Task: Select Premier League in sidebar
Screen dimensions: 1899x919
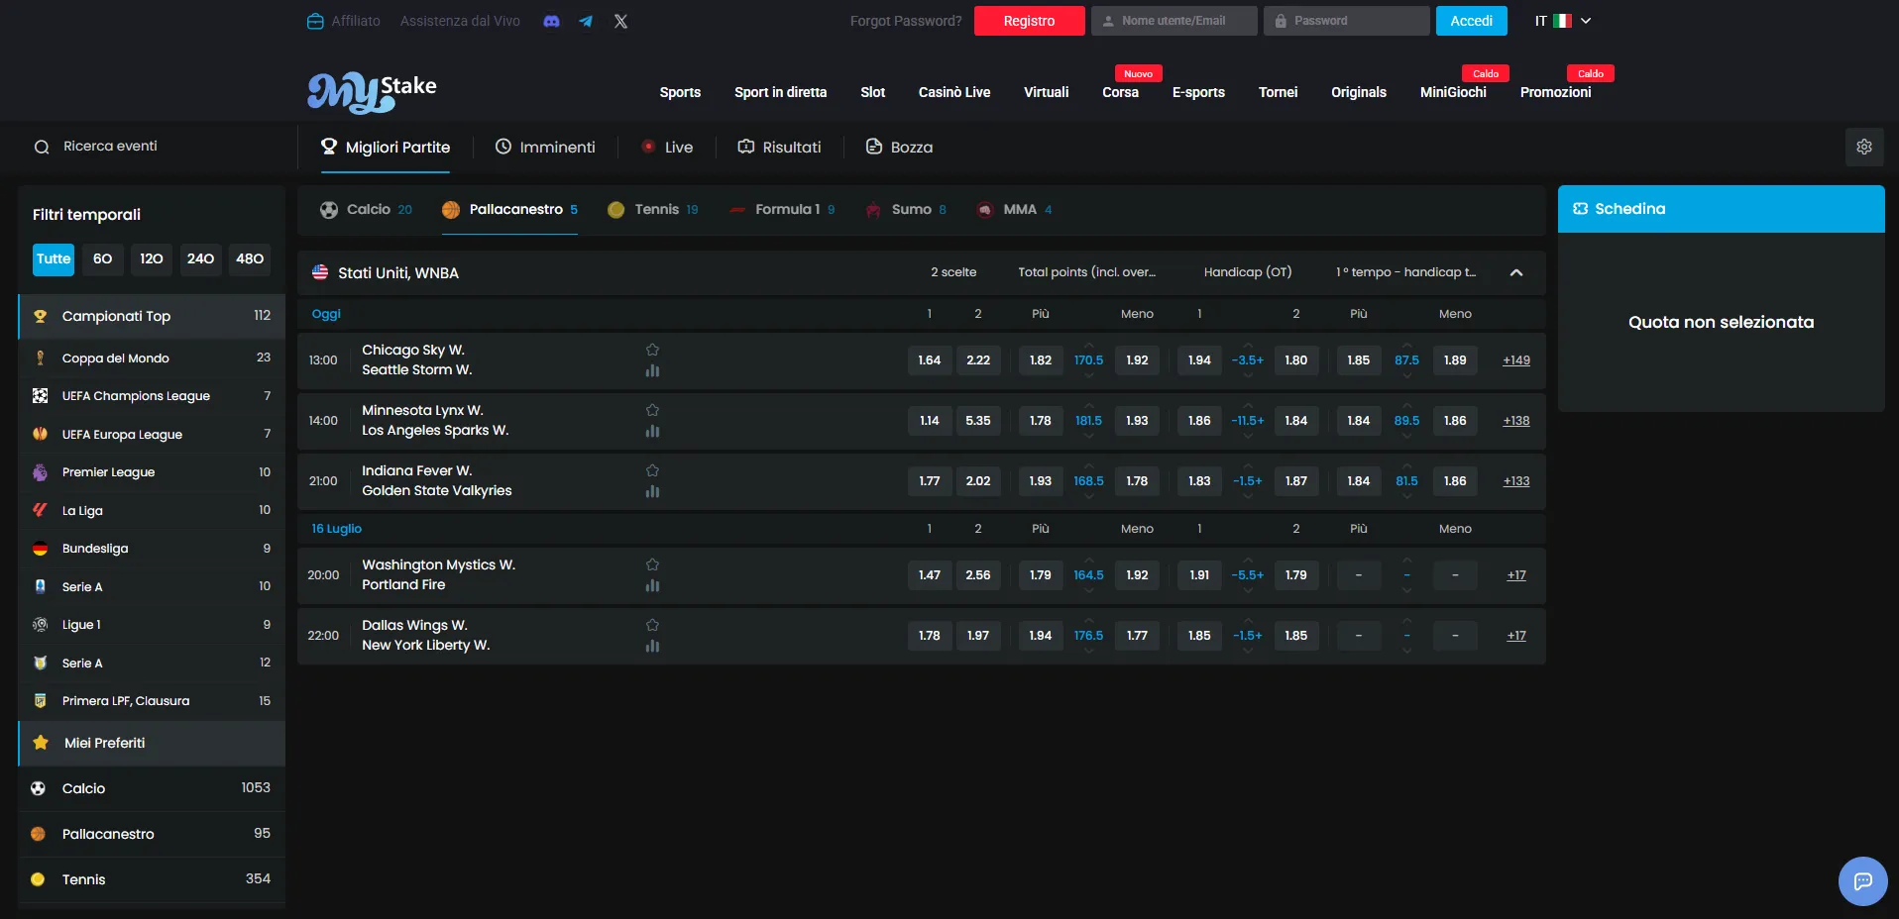Action: click(x=152, y=472)
